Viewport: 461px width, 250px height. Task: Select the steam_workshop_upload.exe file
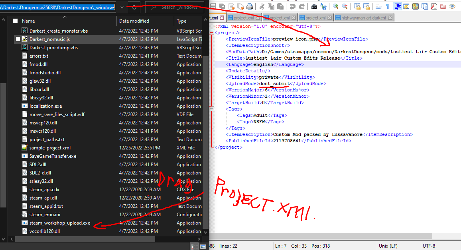click(x=60, y=223)
